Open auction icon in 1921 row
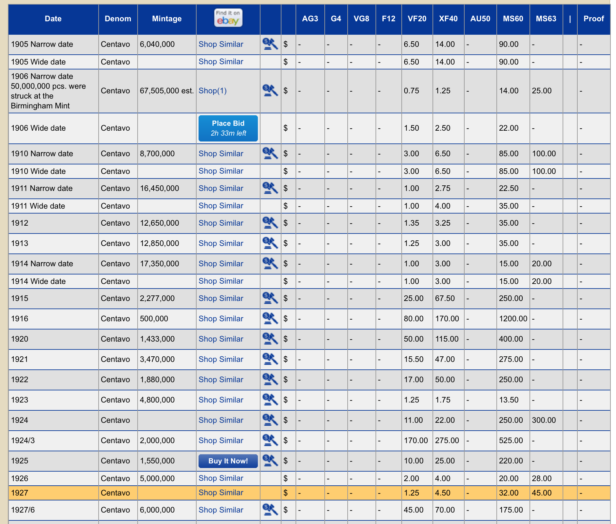Screen dimensions: 616x524 [x=270, y=359]
